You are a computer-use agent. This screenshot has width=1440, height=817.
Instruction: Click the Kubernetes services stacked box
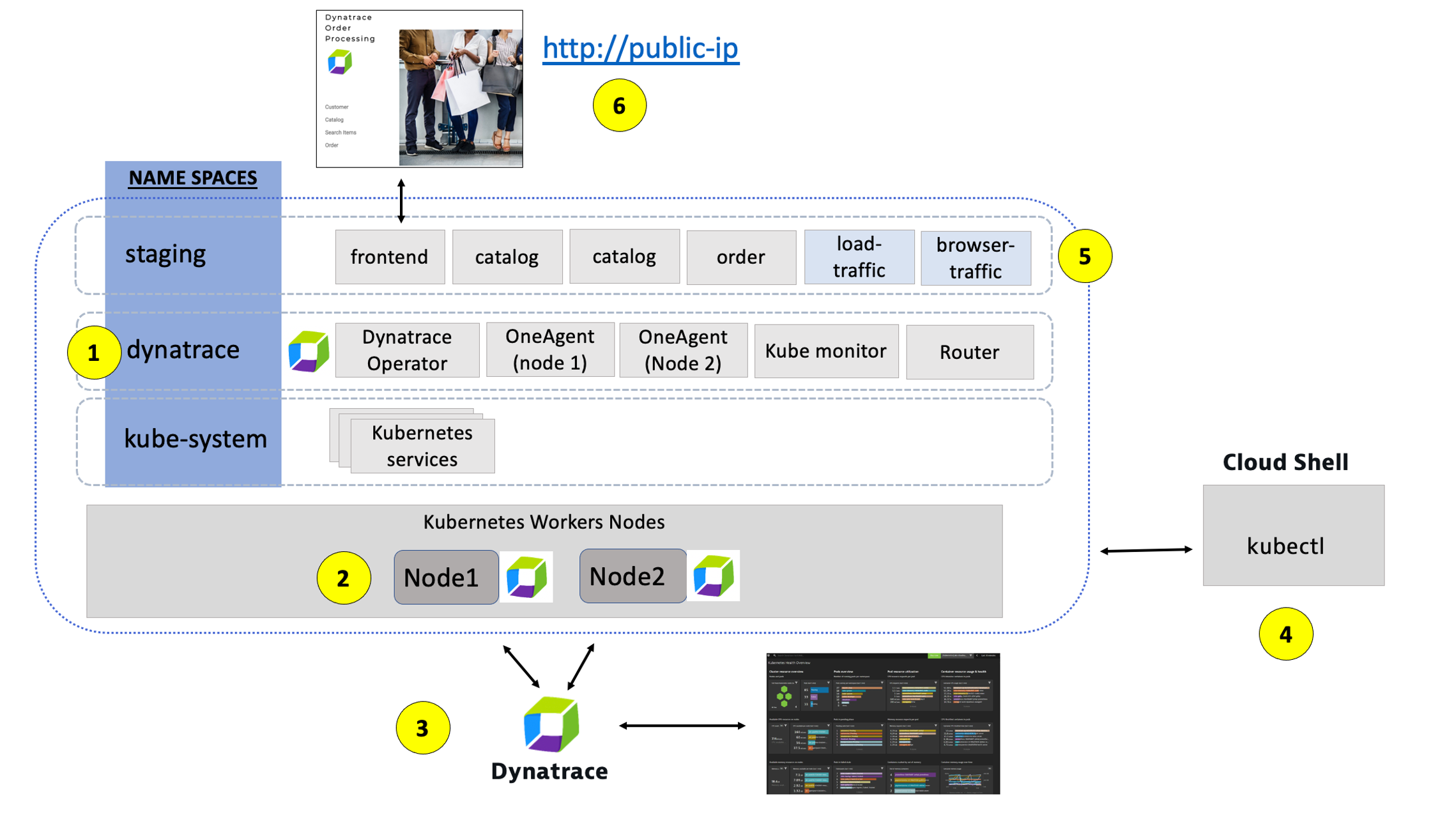422,445
